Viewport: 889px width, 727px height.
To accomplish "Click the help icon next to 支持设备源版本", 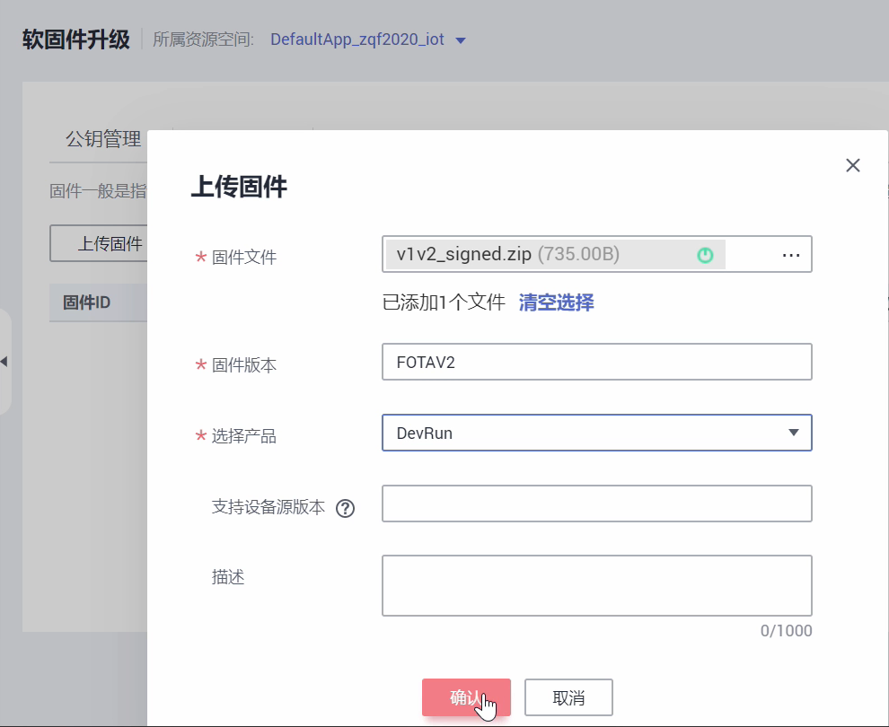I will (x=346, y=509).
